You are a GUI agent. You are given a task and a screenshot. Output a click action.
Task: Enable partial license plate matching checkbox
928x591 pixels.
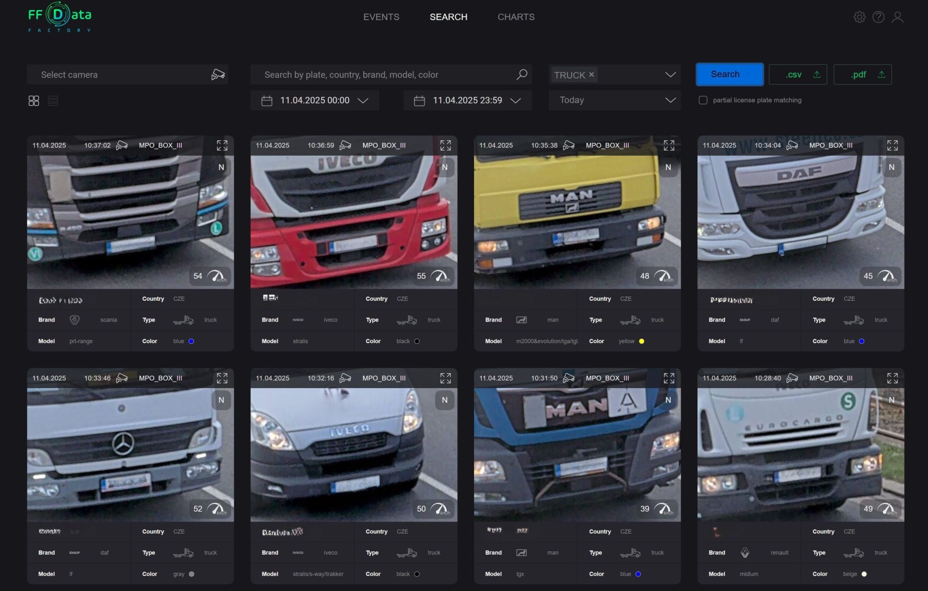click(703, 100)
